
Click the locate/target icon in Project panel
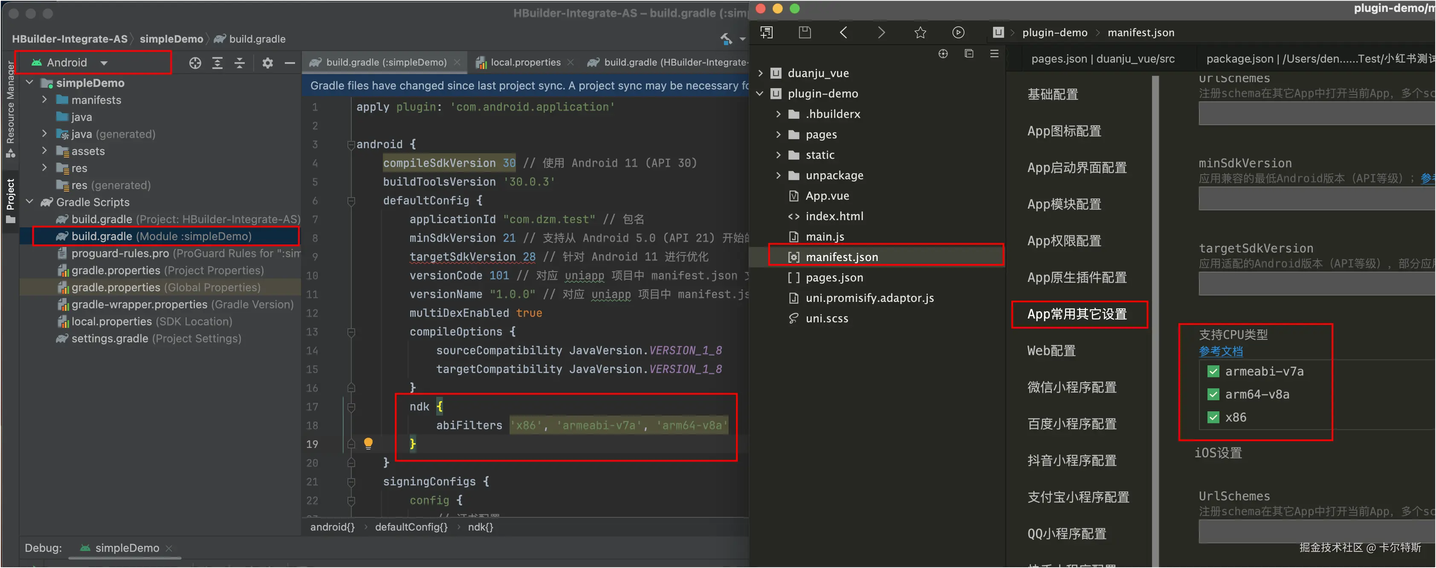pos(195,63)
